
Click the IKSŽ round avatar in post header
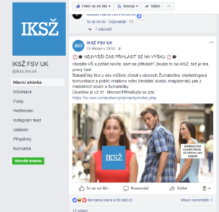point(78,46)
